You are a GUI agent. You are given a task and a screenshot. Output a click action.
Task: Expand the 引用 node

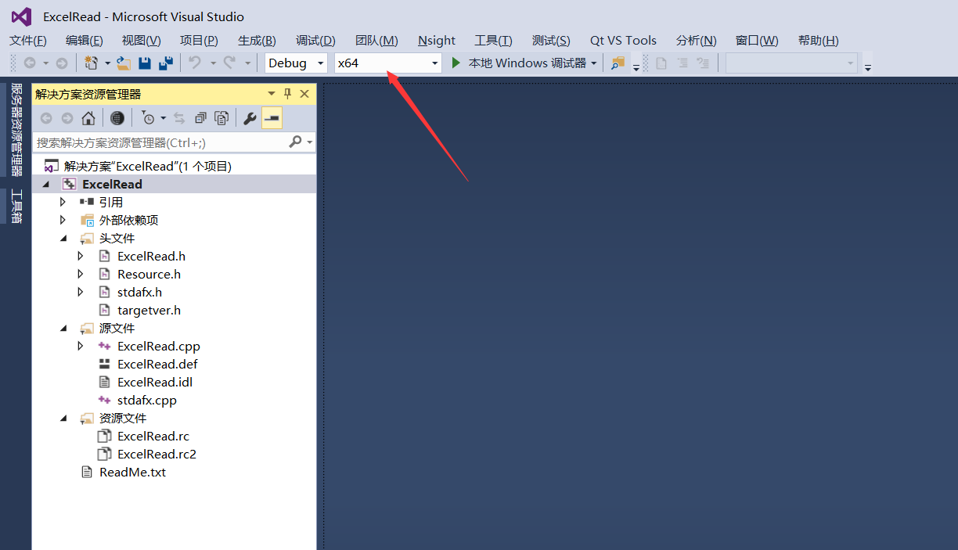tap(63, 202)
